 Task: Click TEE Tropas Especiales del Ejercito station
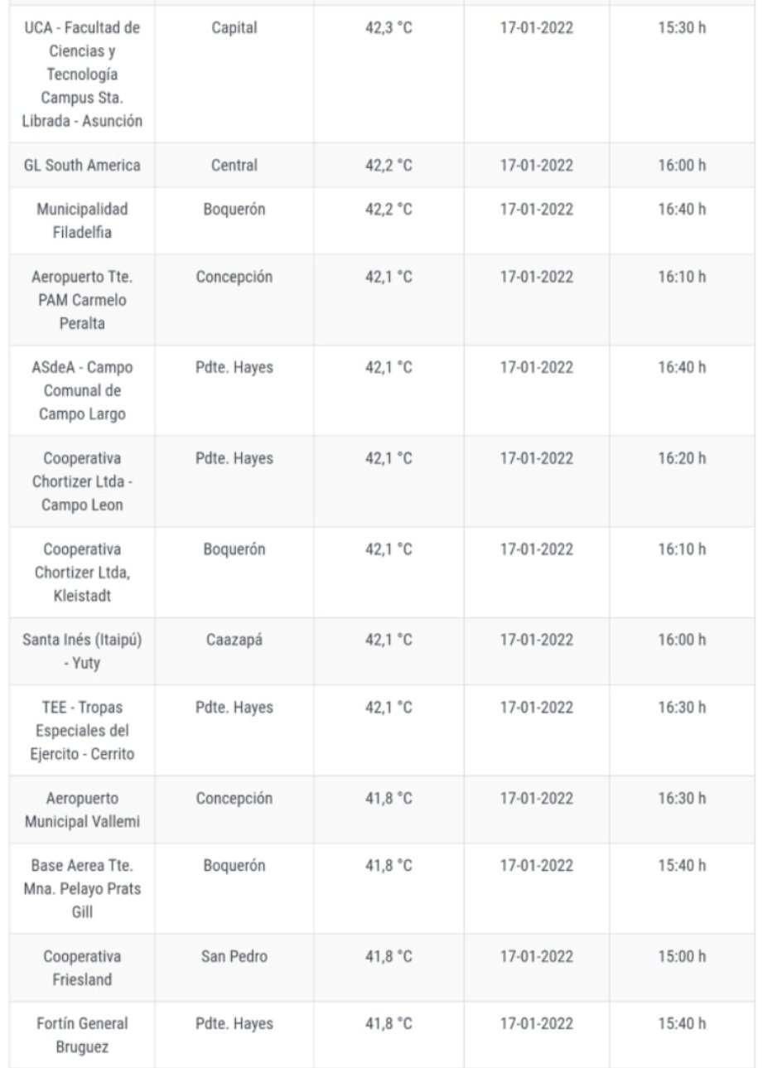82,731
